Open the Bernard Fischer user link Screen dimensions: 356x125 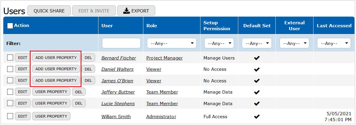pos(119,58)
